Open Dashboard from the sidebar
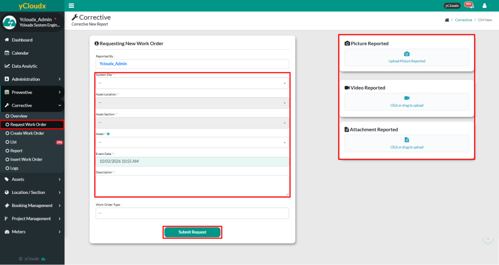Viewport: 499px width, 265px height. (x=22, y=40)
